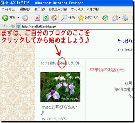Viewport: 135px width, 123px height.
Task: Open the Mail dropdown arrow
Action: click(119, 18)
